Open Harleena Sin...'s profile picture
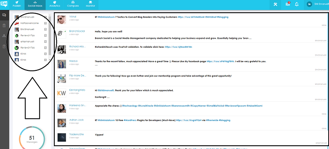This screenshot has height=149, width=329. (x=62, y=108)
